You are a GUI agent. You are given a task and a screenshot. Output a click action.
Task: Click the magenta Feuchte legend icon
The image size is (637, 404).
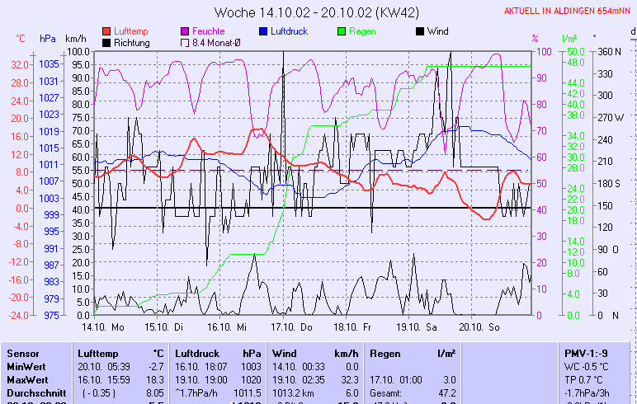[x=185, y=31]
